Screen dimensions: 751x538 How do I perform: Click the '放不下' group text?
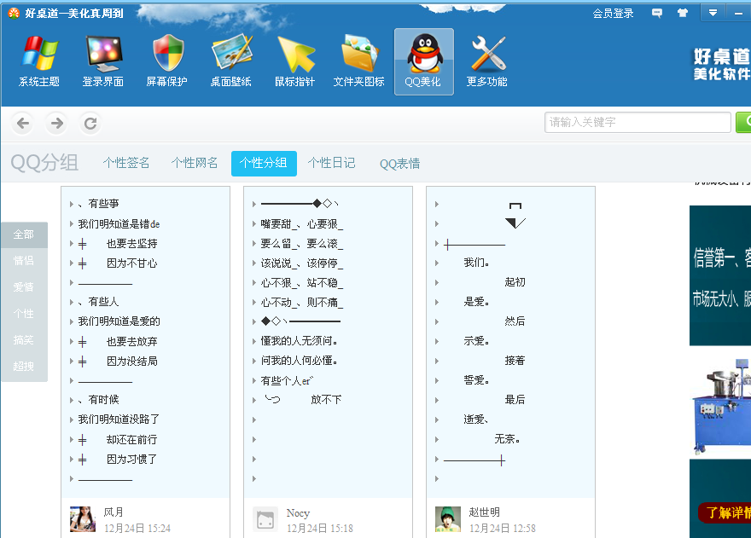tap(326, 400)
